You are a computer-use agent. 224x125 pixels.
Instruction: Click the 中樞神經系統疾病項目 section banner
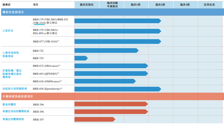(113, 96)
